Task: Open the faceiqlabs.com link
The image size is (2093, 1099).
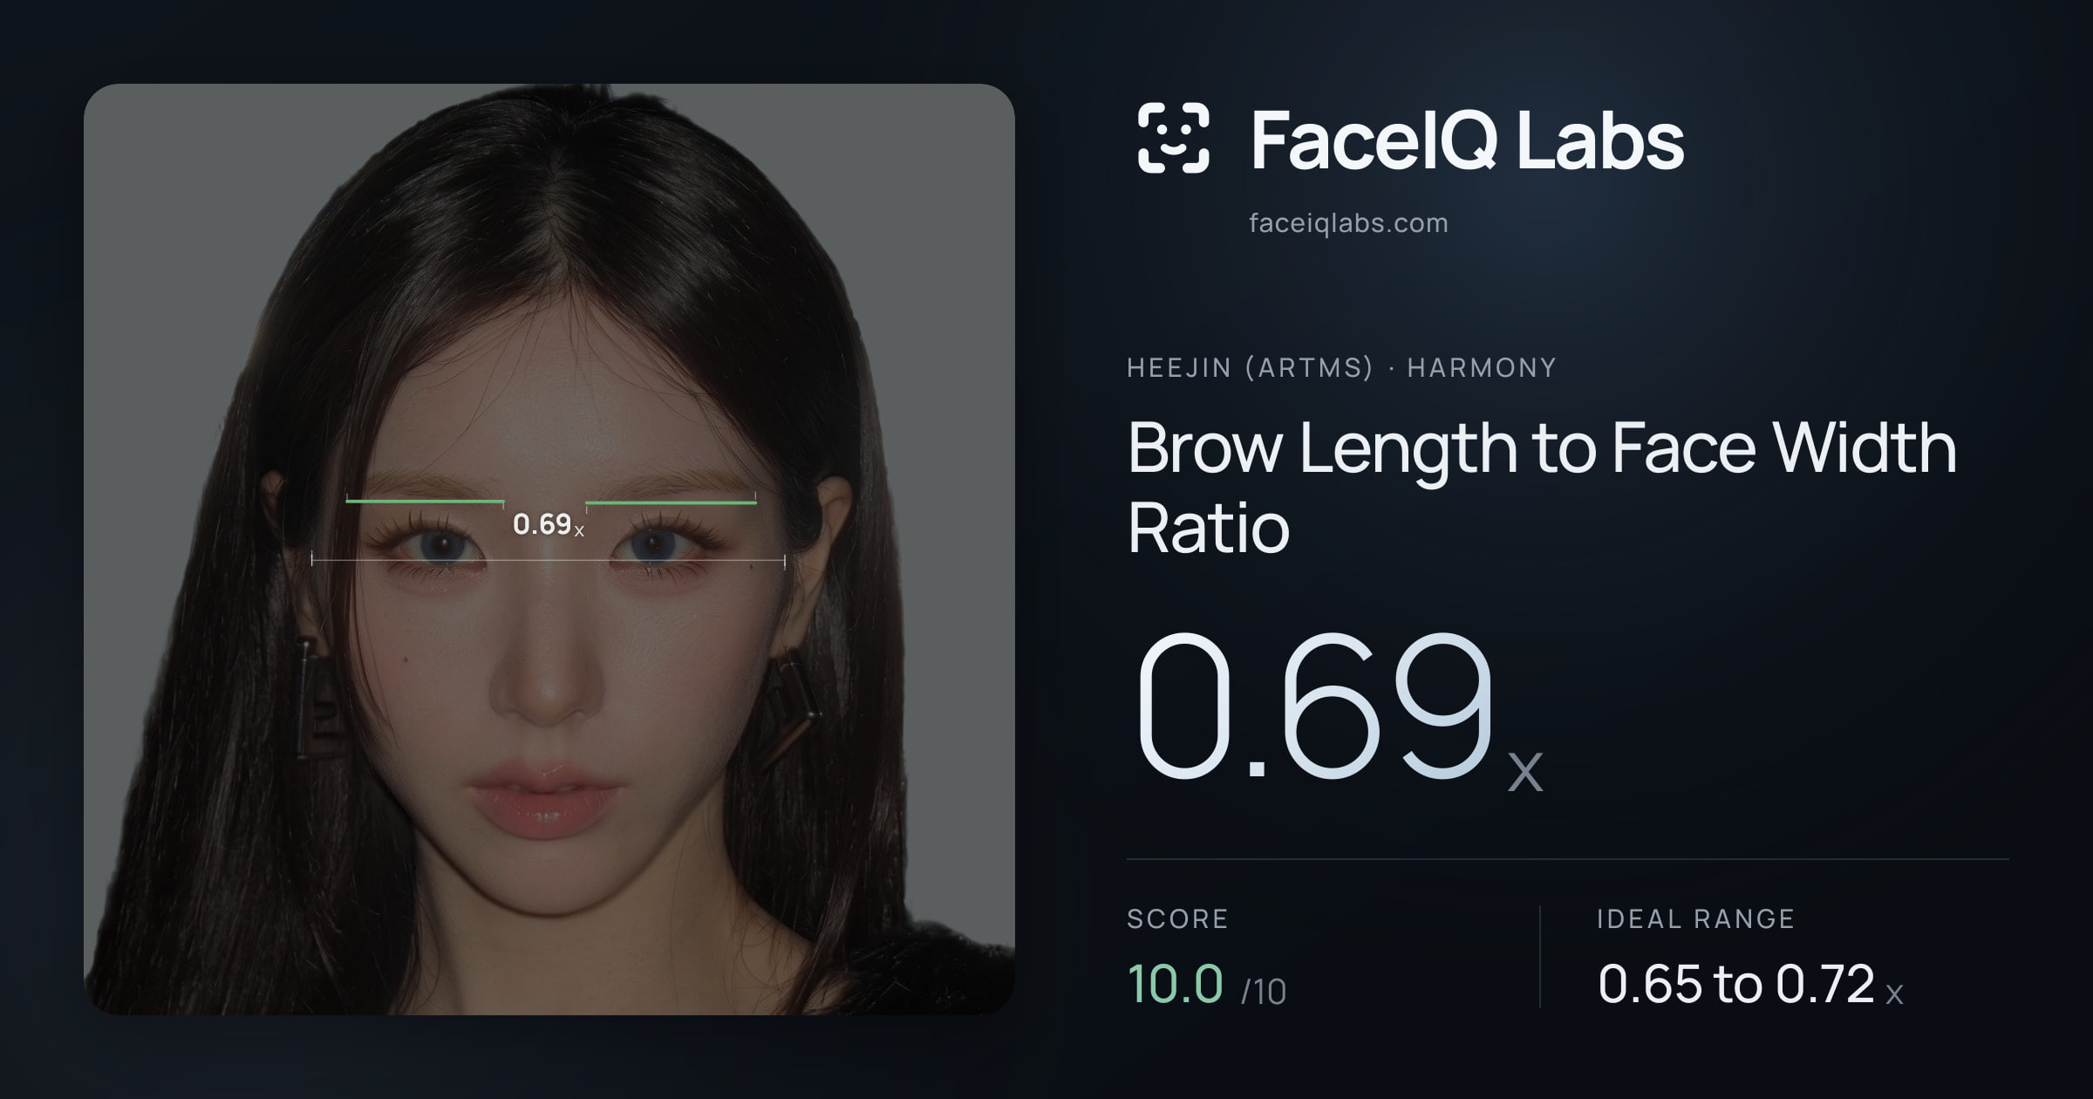Action: (1348, 223)
